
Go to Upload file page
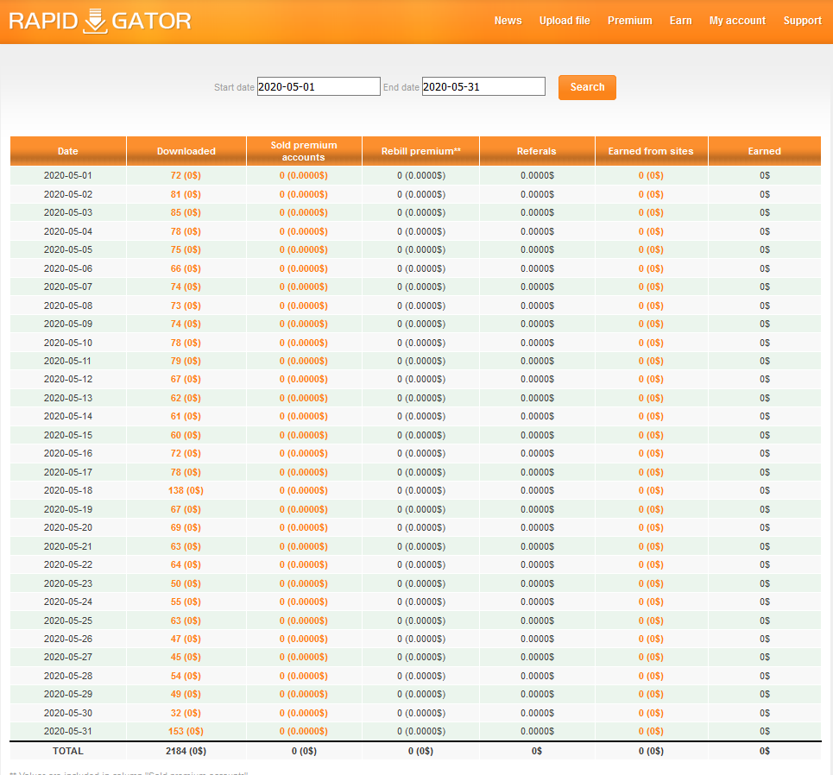click(565, 21)
